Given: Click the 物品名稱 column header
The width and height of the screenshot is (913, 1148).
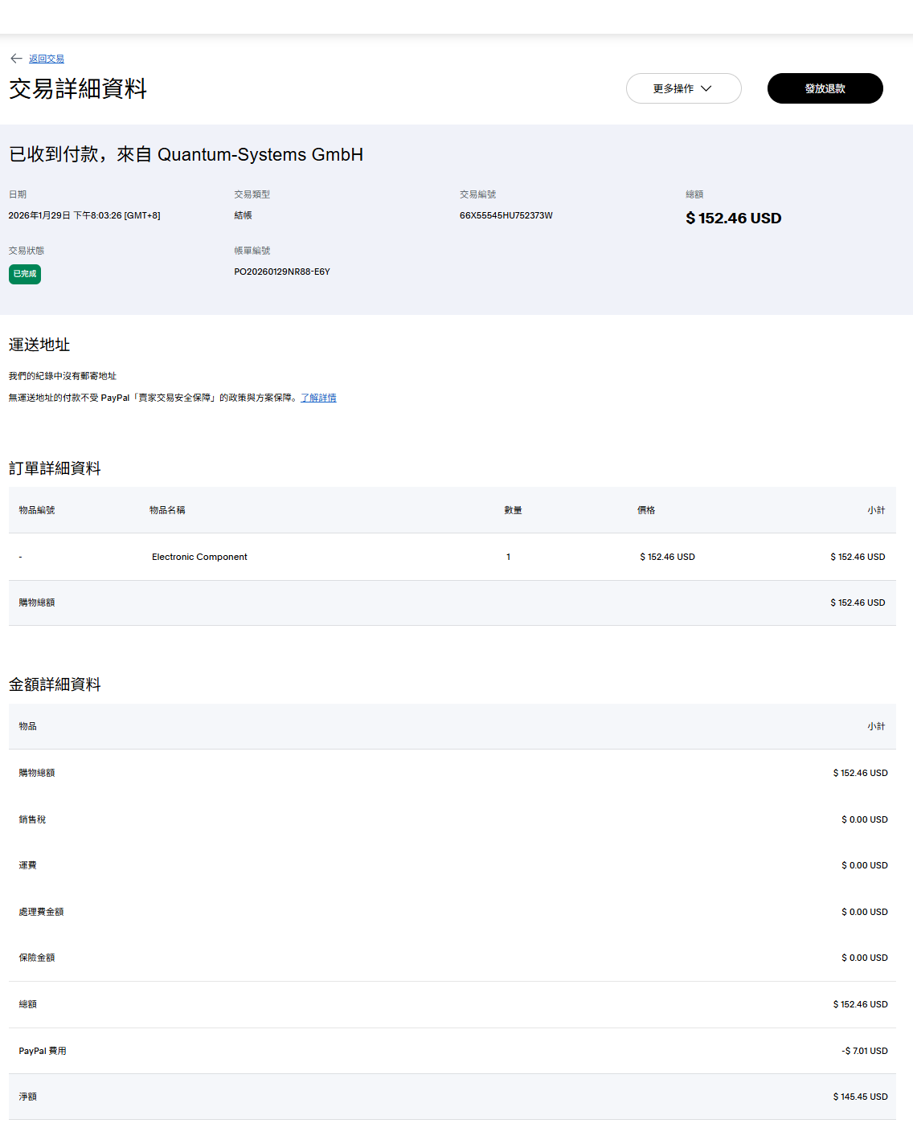Looking at the screenshot, I should tap(167, 510).
